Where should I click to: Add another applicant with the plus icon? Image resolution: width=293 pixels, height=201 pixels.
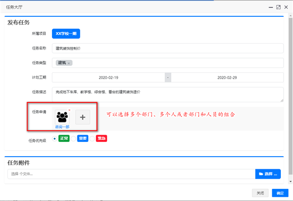[83, 117]
